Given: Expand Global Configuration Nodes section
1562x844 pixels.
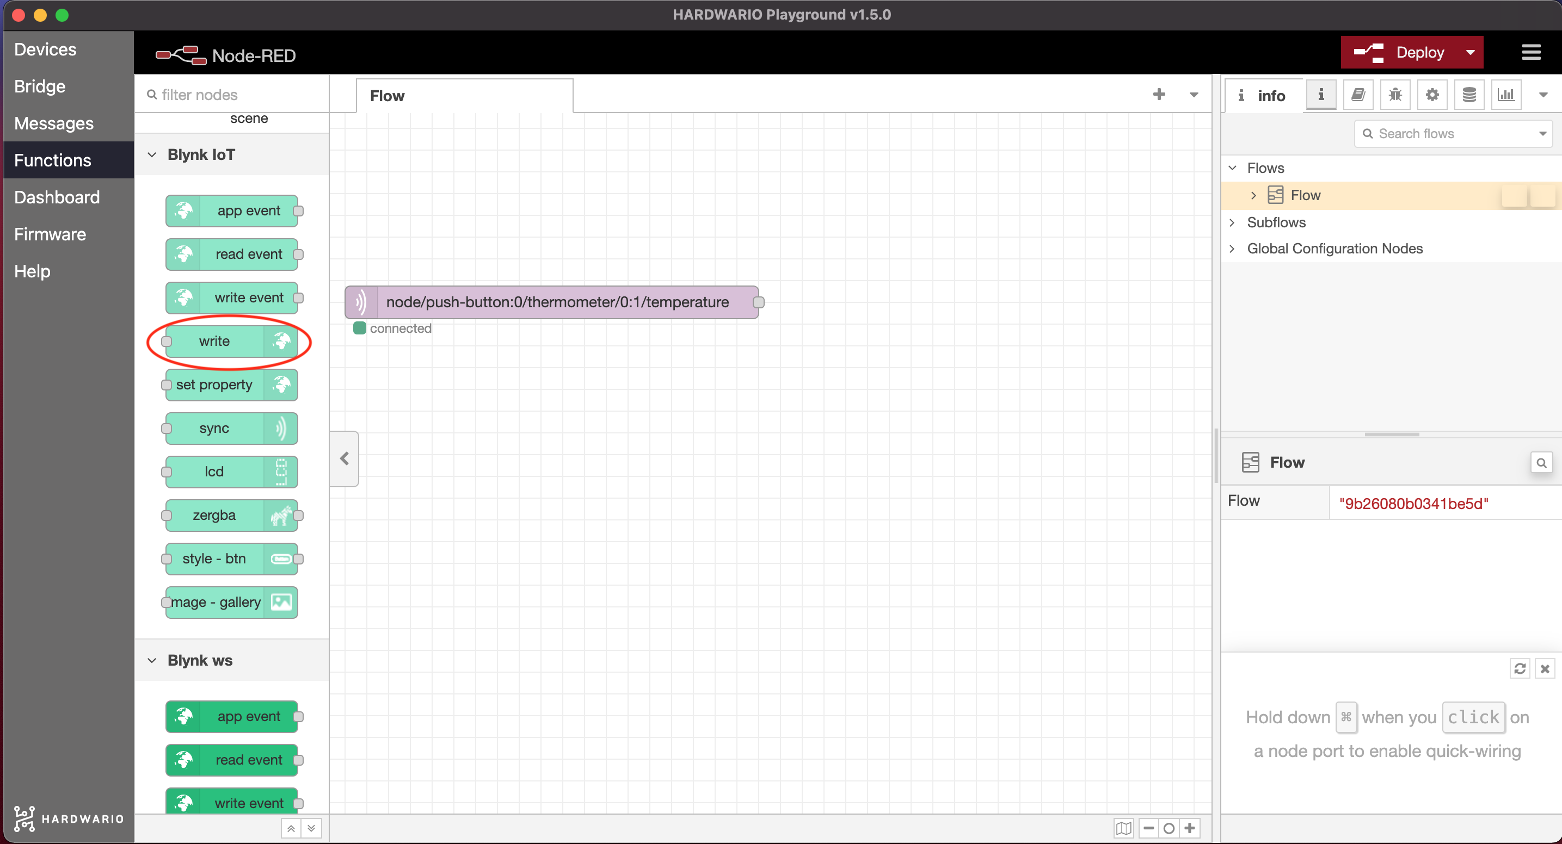Looking at the screenshot, I should [1232, 249].
